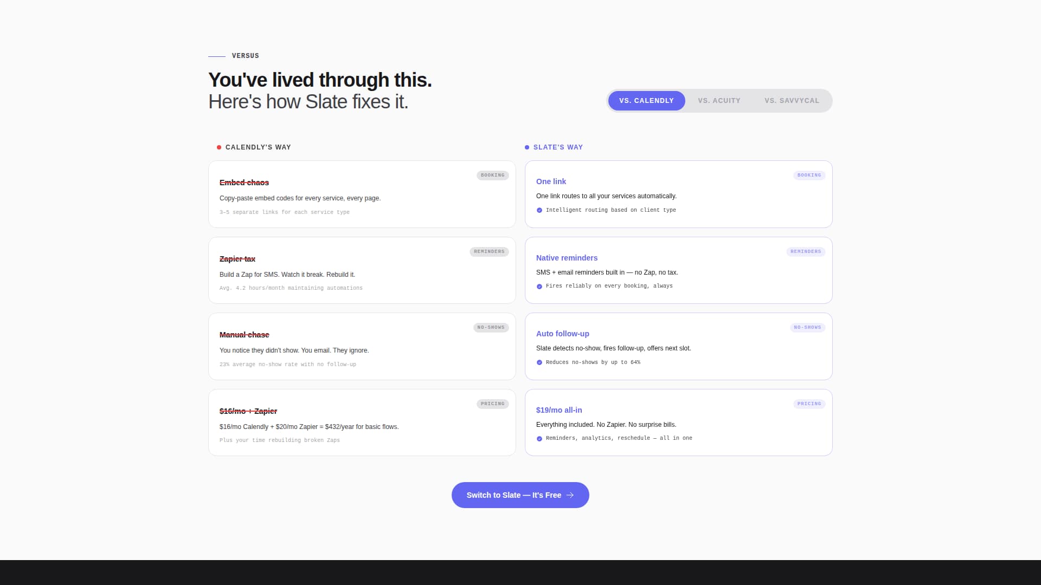This screenshot has width=1041, height=585.
Task: Click red dot next to CALENDLY'S WAY
Action: pyautogui.click(x=219, y=147)
